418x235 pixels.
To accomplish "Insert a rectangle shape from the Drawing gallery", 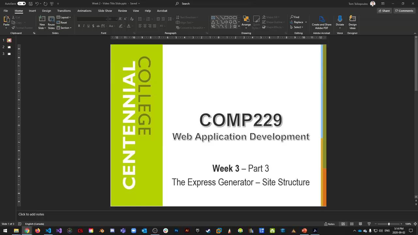I will coord(226,18).
